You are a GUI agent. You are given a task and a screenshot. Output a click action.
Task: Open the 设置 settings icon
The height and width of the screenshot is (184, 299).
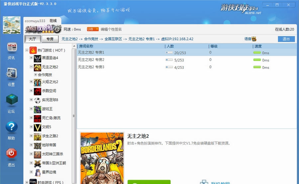point(11,74)
